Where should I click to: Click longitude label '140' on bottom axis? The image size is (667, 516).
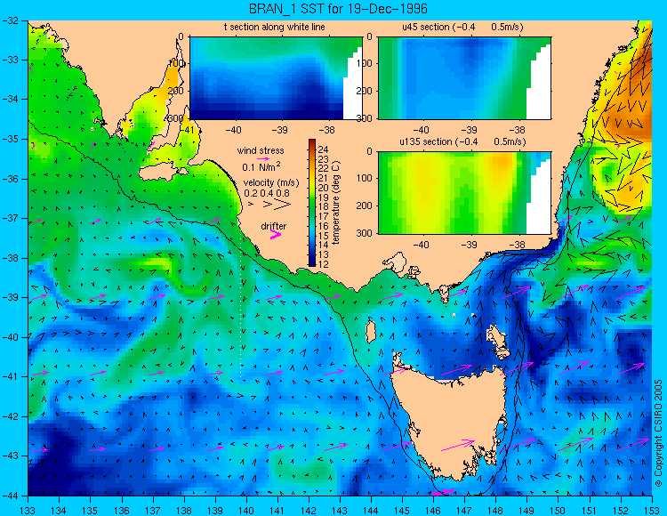(246, 510)
